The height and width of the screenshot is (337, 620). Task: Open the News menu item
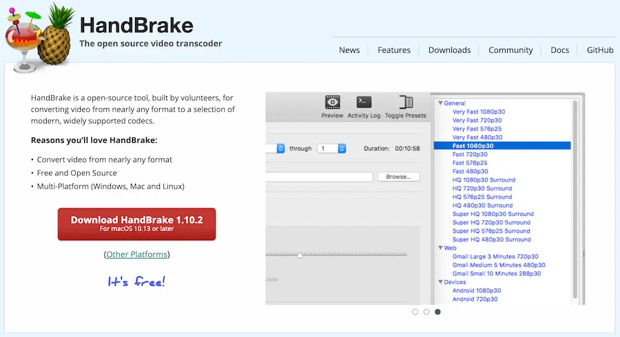click(x=349, y=50)
